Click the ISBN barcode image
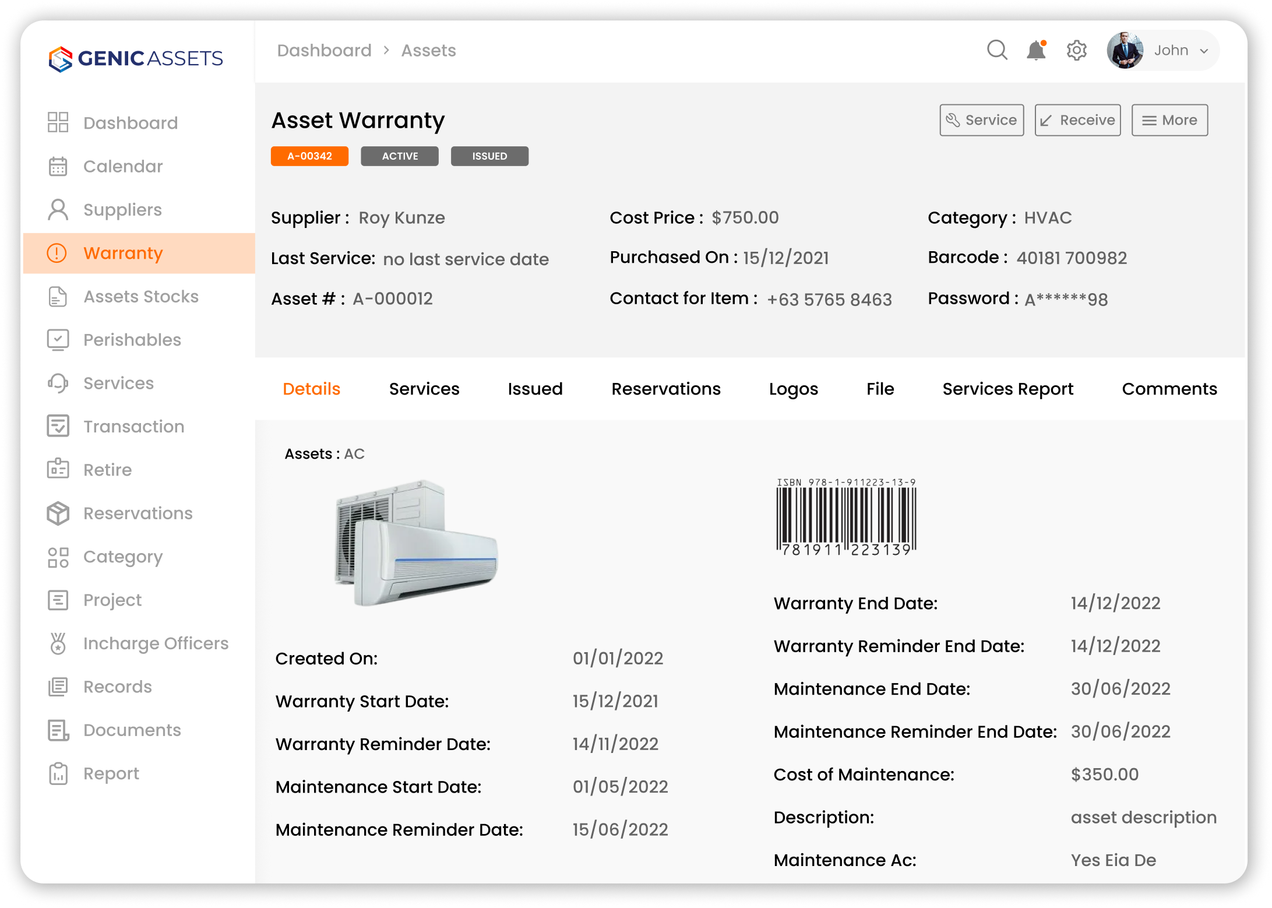Screen dimensions: 1272x908 (846, 517)
